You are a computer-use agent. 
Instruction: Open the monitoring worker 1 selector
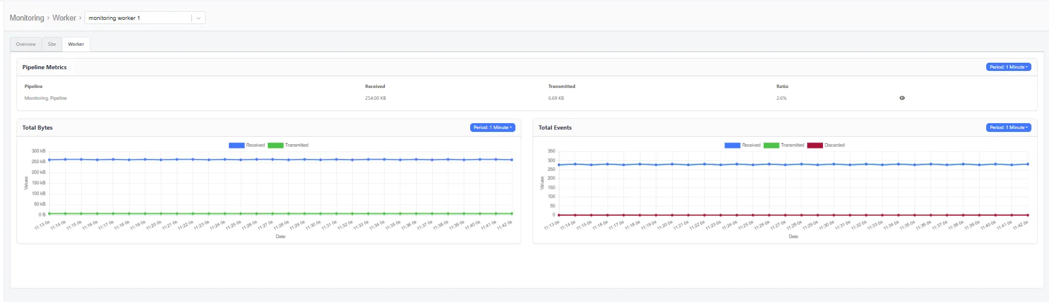[145, 18]
